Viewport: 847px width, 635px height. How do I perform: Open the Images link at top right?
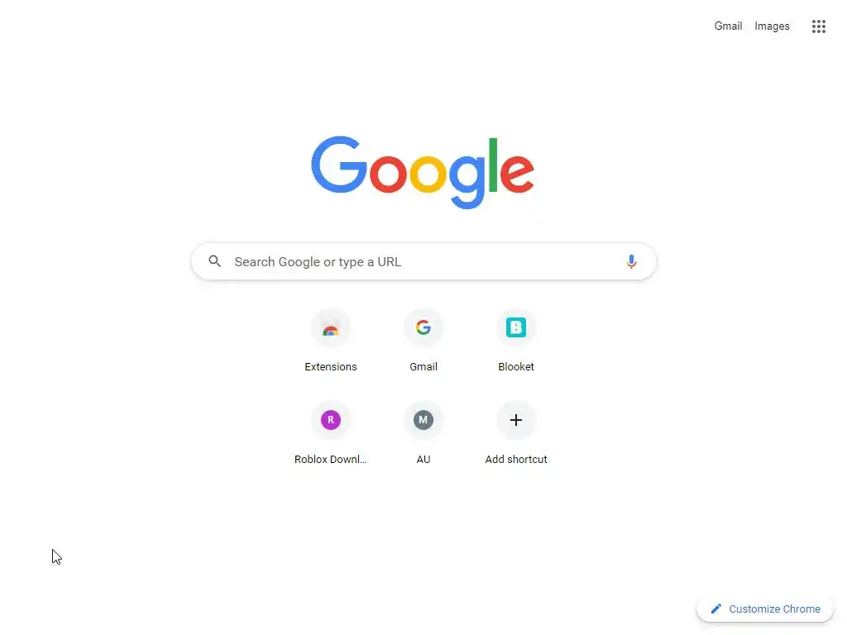coord(772,26)
